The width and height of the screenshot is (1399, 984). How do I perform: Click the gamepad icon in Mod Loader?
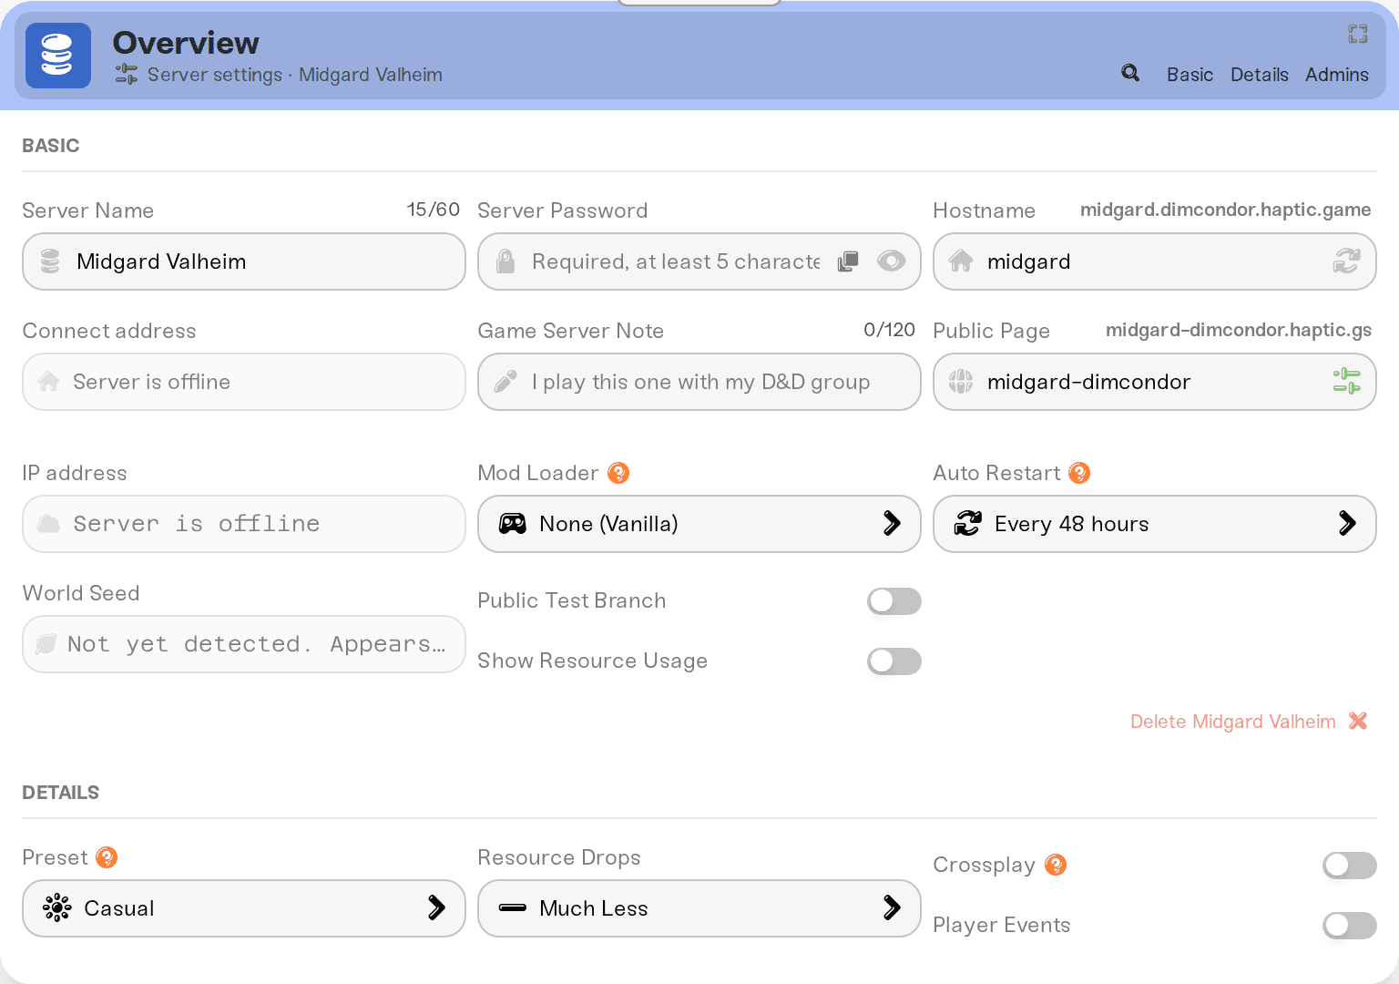(513, 524)
